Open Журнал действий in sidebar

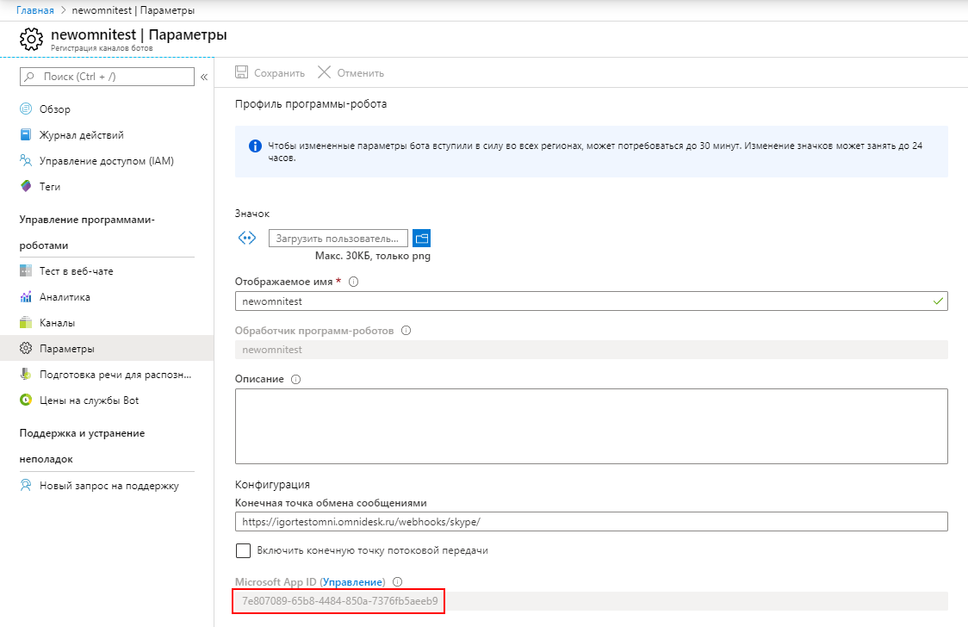point(107,134)
